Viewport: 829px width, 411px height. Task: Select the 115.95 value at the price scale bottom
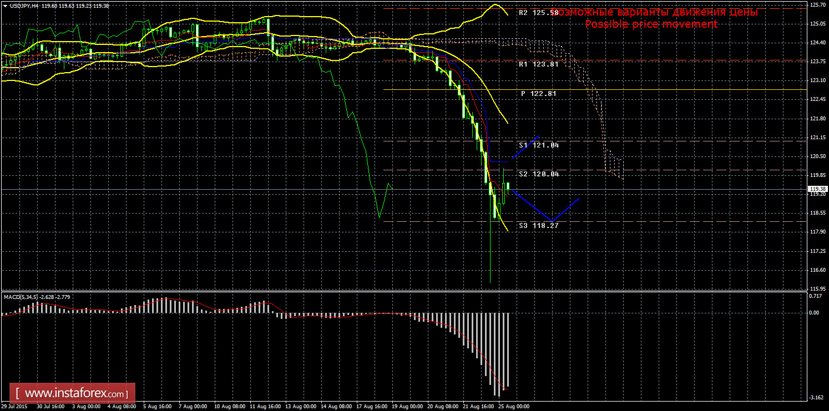[817, 289]
